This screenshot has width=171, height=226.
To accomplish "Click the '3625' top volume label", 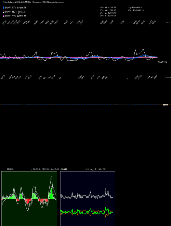I will tap(36, 23).
